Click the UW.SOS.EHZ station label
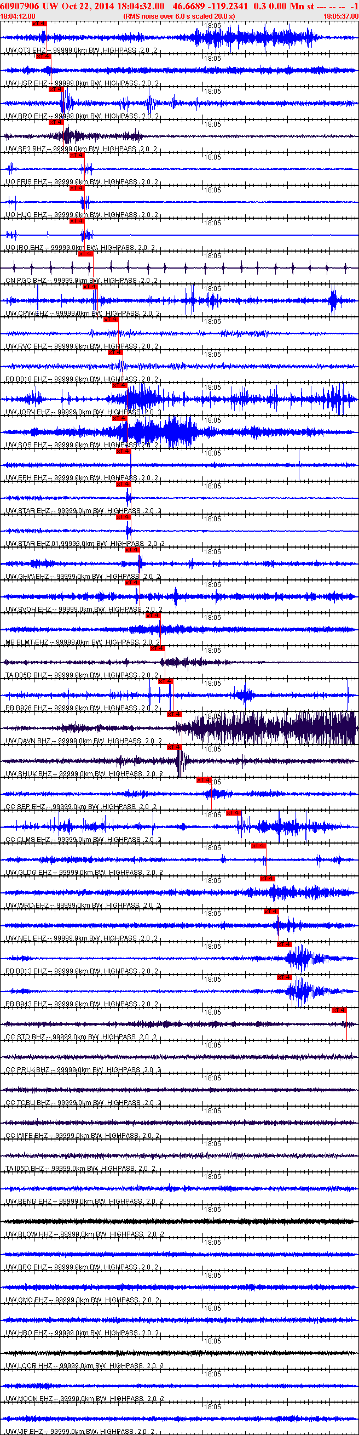The image size is (359, 1435). click(82, 445)
